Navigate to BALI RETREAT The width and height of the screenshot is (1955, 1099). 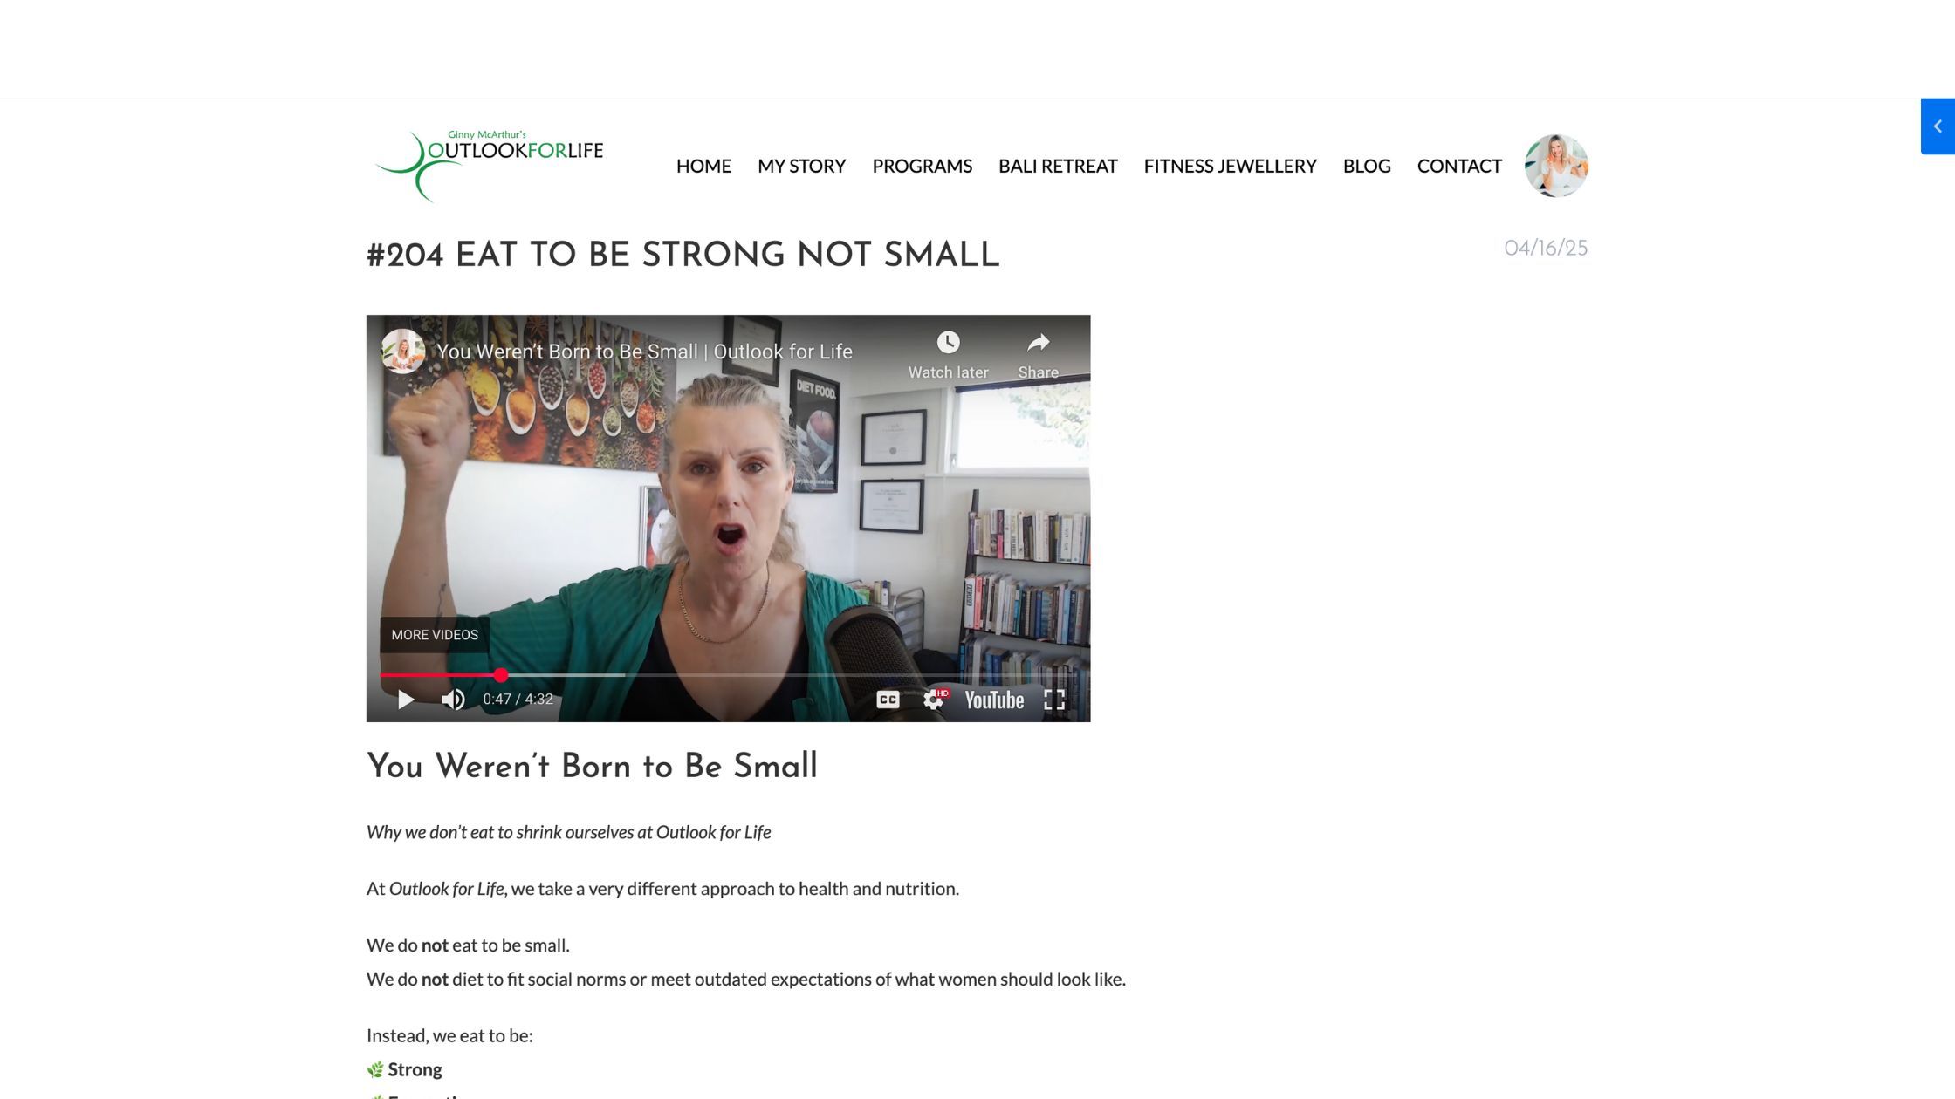(x=1058, y=166)
